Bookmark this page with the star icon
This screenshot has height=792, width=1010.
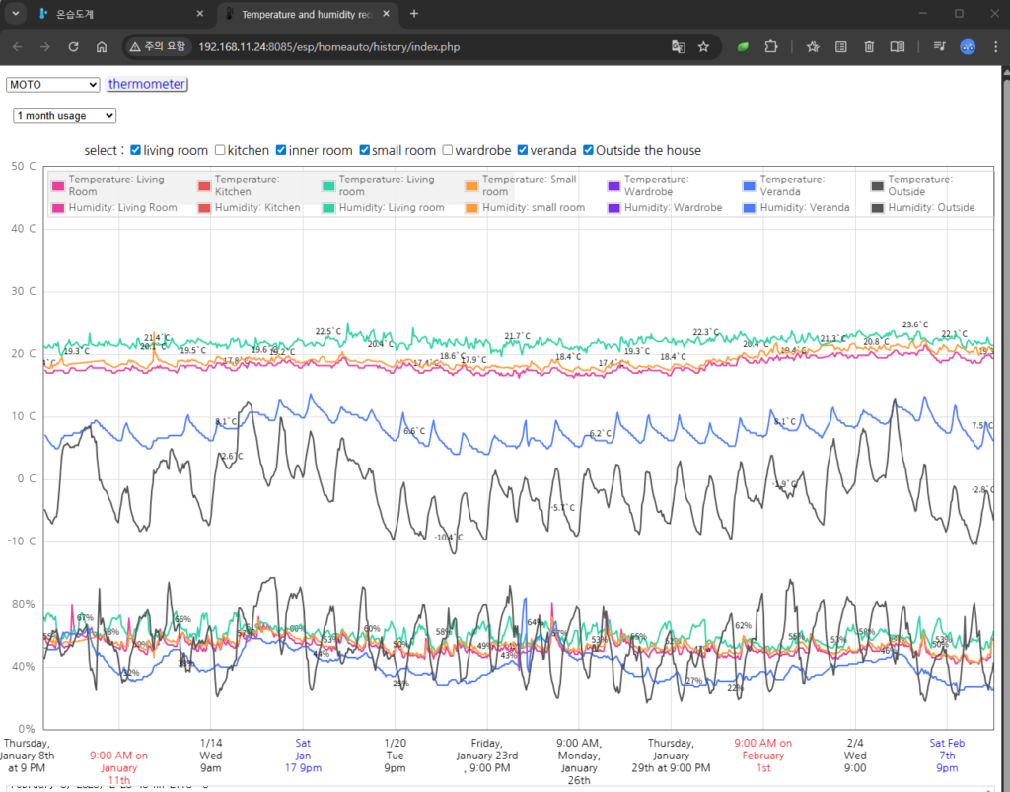click(x=703, y=46)
